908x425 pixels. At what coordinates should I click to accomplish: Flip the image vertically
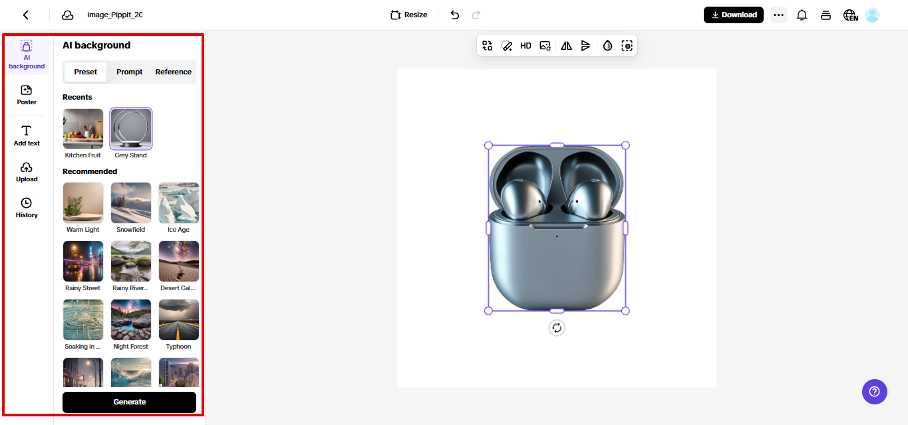pyautogui.click(x=585, y=45)
